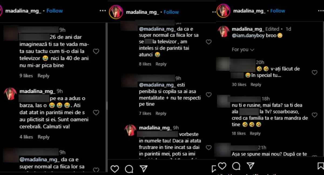The width and height of the screenshot is (324, 175).
Task: Follow madalina_mg_ in the right panel header
Action: (278, 11)
